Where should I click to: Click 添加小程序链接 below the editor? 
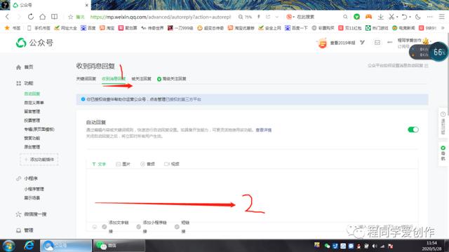[152, 227]
